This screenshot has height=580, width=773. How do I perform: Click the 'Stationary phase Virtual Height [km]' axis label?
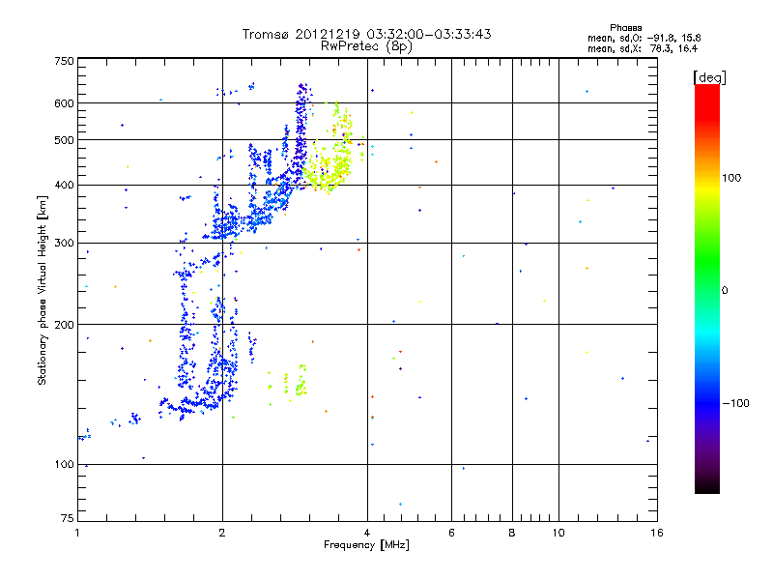[x=42, y=290]
